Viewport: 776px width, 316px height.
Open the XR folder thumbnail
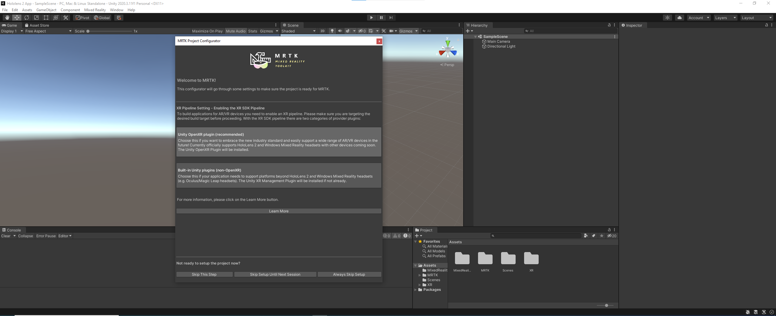click(x=531, y=259)
